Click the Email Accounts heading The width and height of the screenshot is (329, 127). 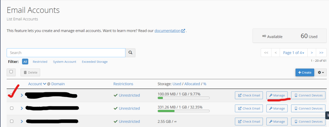(33, 10)
